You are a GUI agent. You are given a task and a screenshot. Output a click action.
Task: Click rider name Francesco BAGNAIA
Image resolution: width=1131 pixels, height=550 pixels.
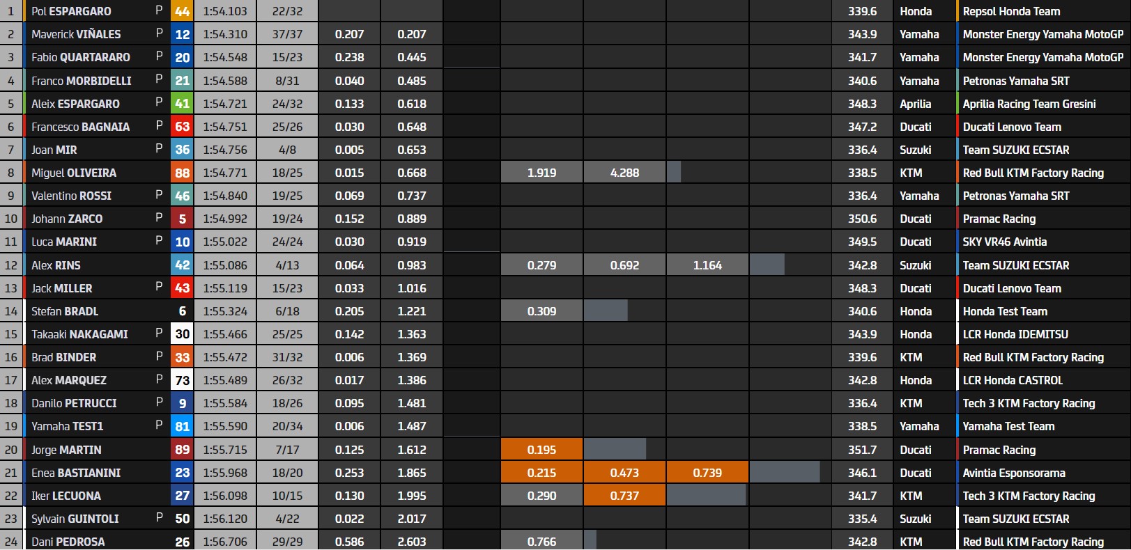pos(80,127)
